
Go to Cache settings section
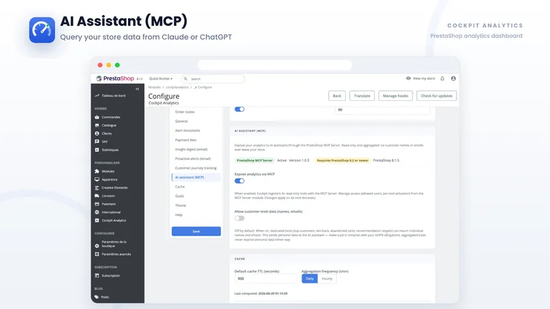click(x=180, y=187)
